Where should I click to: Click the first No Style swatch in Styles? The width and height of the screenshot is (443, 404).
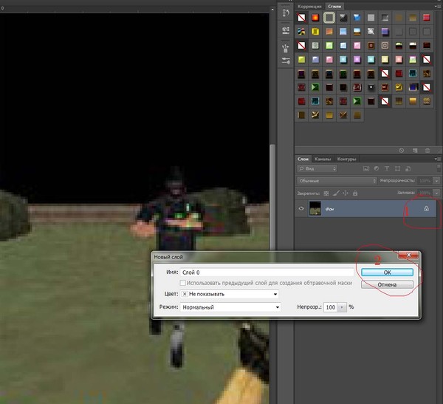click(x=301, y=18)
